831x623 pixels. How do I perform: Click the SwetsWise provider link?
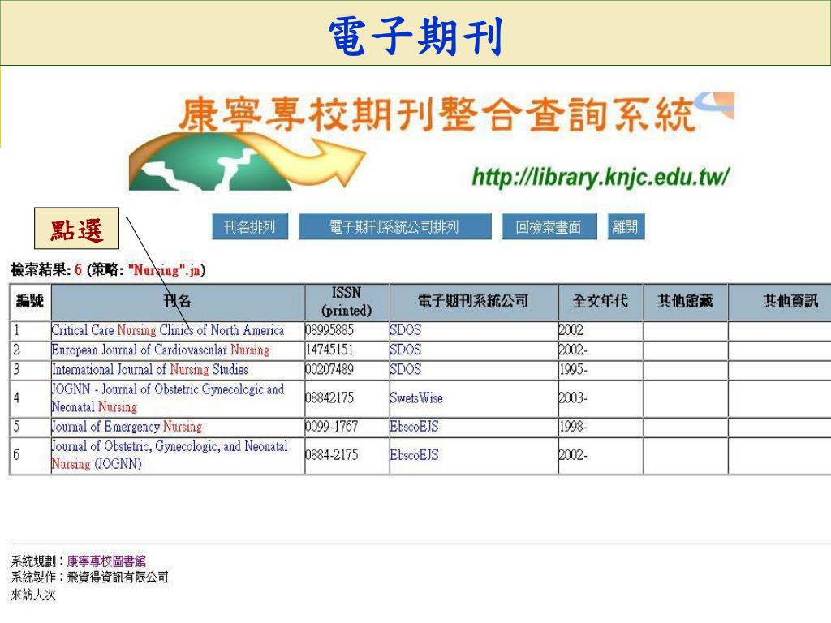click(416, 397)
